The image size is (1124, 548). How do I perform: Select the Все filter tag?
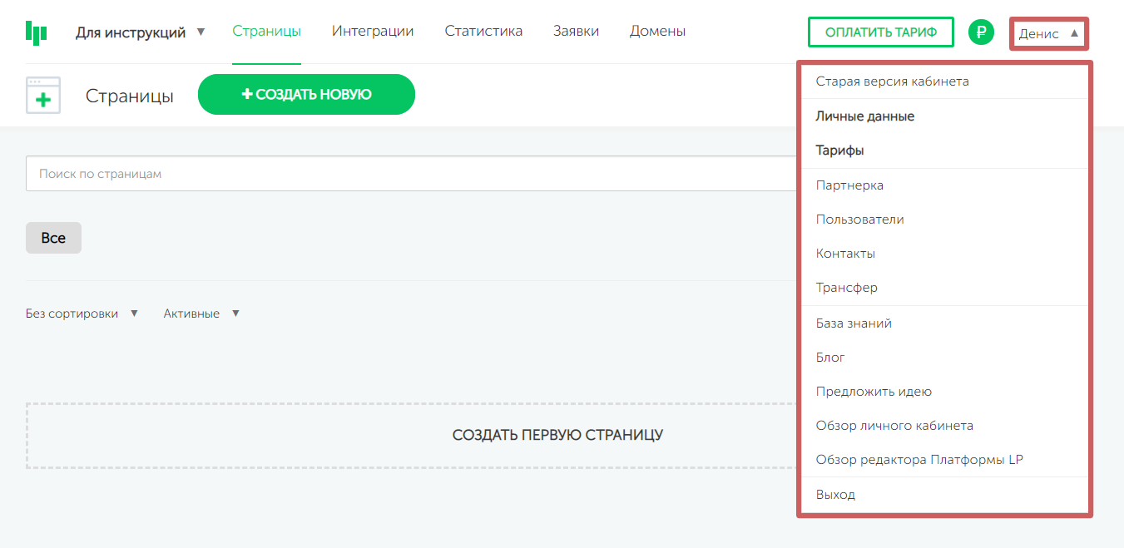[x=53, y=238]
